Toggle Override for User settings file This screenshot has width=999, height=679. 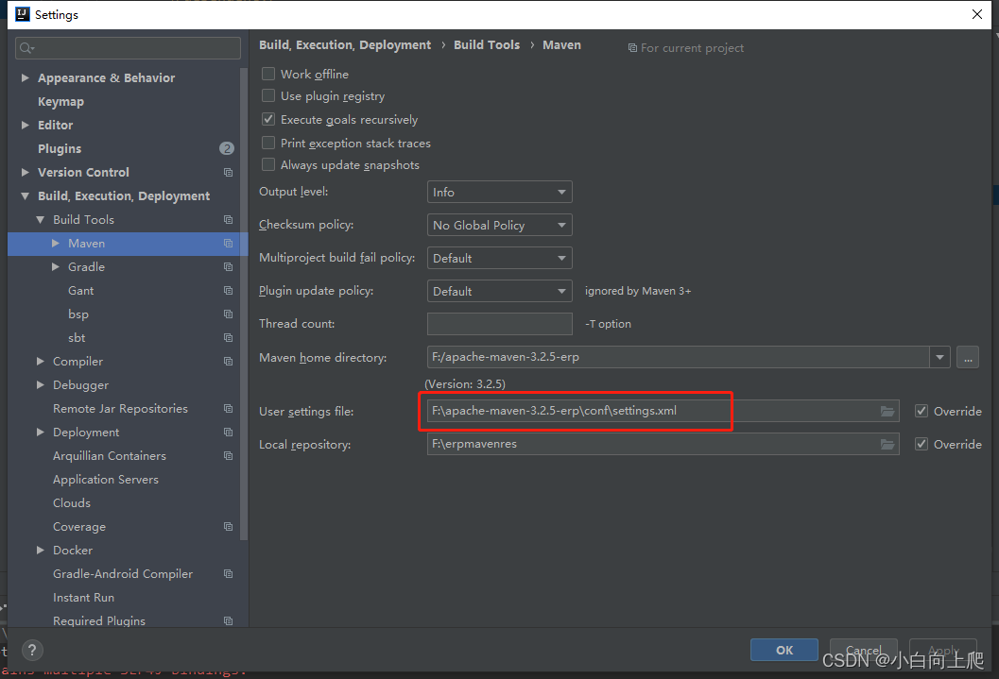click(x=921, y=411)
